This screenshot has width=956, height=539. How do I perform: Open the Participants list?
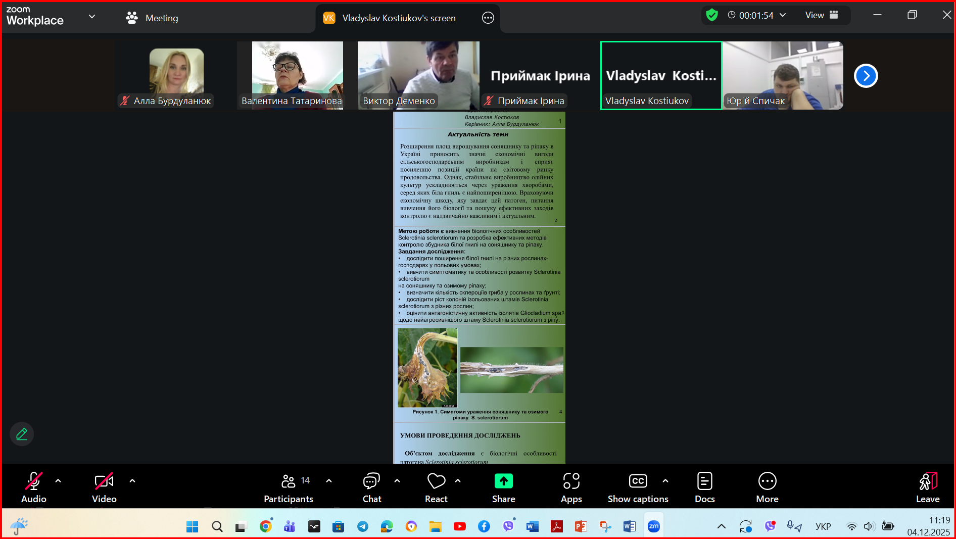pyautogui.click(x=289, y=487)
